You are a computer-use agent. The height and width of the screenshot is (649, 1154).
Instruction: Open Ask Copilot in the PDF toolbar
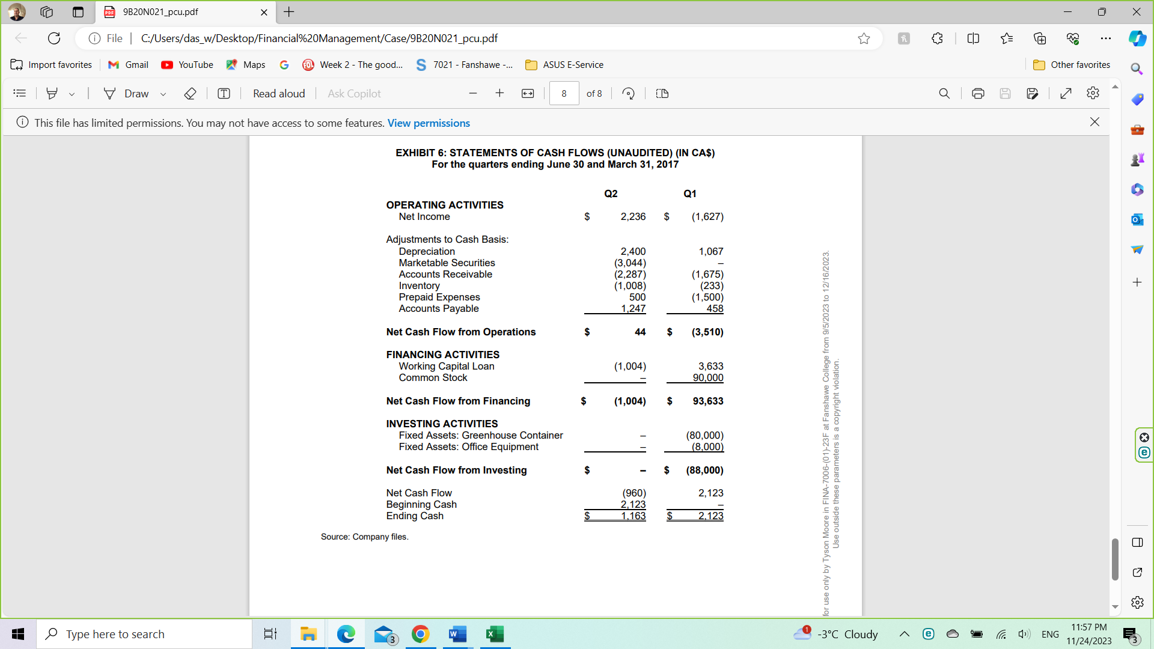[x=353, y=93]
